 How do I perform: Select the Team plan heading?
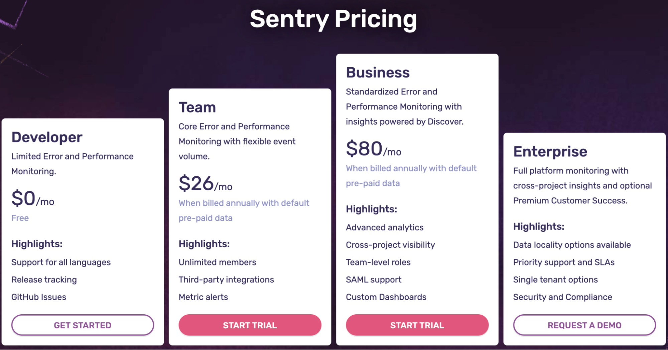click(x=197, y=107)
